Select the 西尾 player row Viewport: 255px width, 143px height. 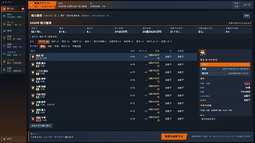(113, 64)
